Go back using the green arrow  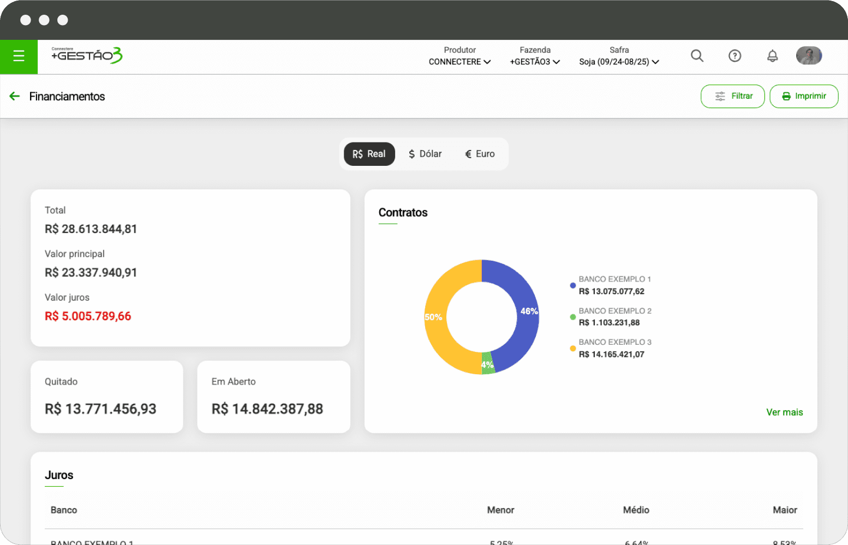(x=15, y=97)
